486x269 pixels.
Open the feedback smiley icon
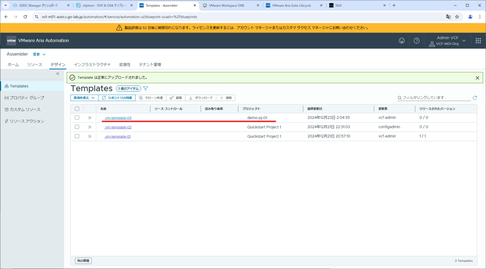[402, 41]
